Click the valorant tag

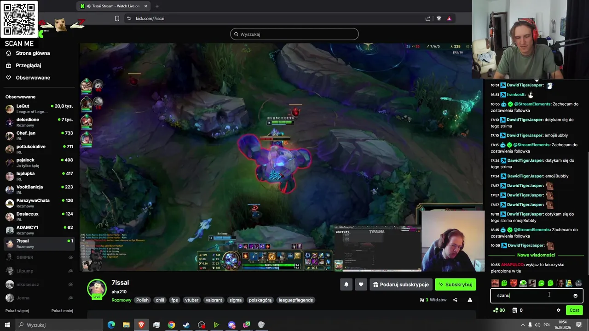click(214, 300)
